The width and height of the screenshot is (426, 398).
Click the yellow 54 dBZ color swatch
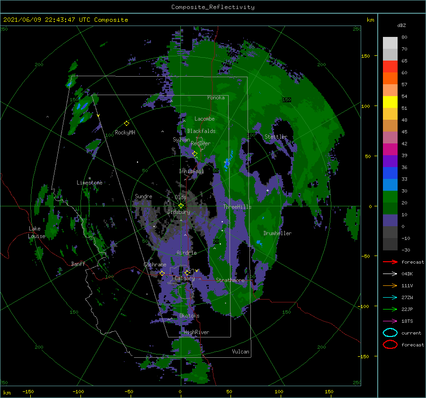[390, 102]
